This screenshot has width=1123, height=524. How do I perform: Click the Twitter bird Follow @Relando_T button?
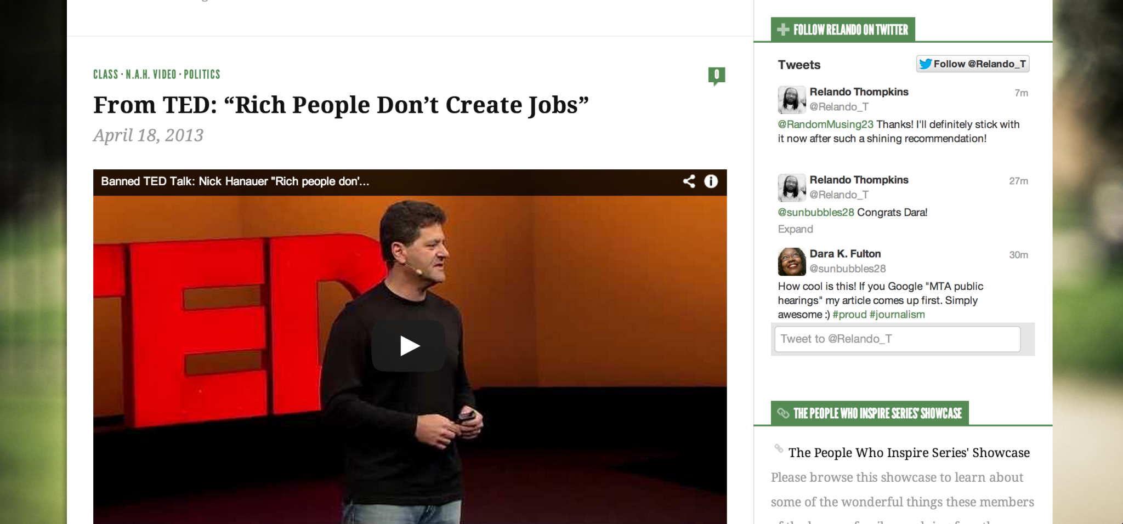point(972,64)
